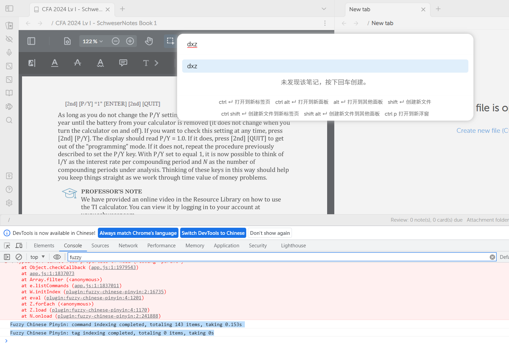Image resolution: width=509 pixels, height=347 pixels.
Task: Open search in the left ribbon
Action: point(9,120)
